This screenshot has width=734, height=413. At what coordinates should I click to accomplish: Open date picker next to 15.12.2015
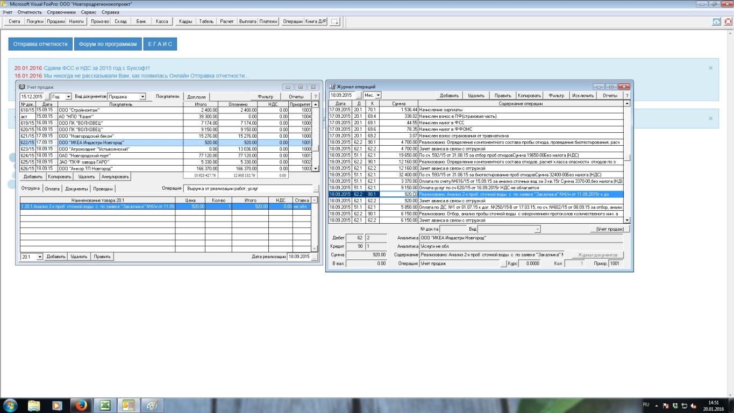coord(46,97)
